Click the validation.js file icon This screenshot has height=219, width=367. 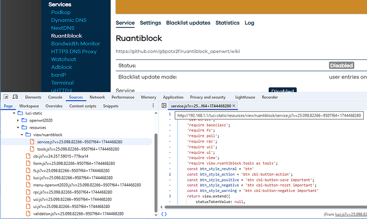pos(28,214)
